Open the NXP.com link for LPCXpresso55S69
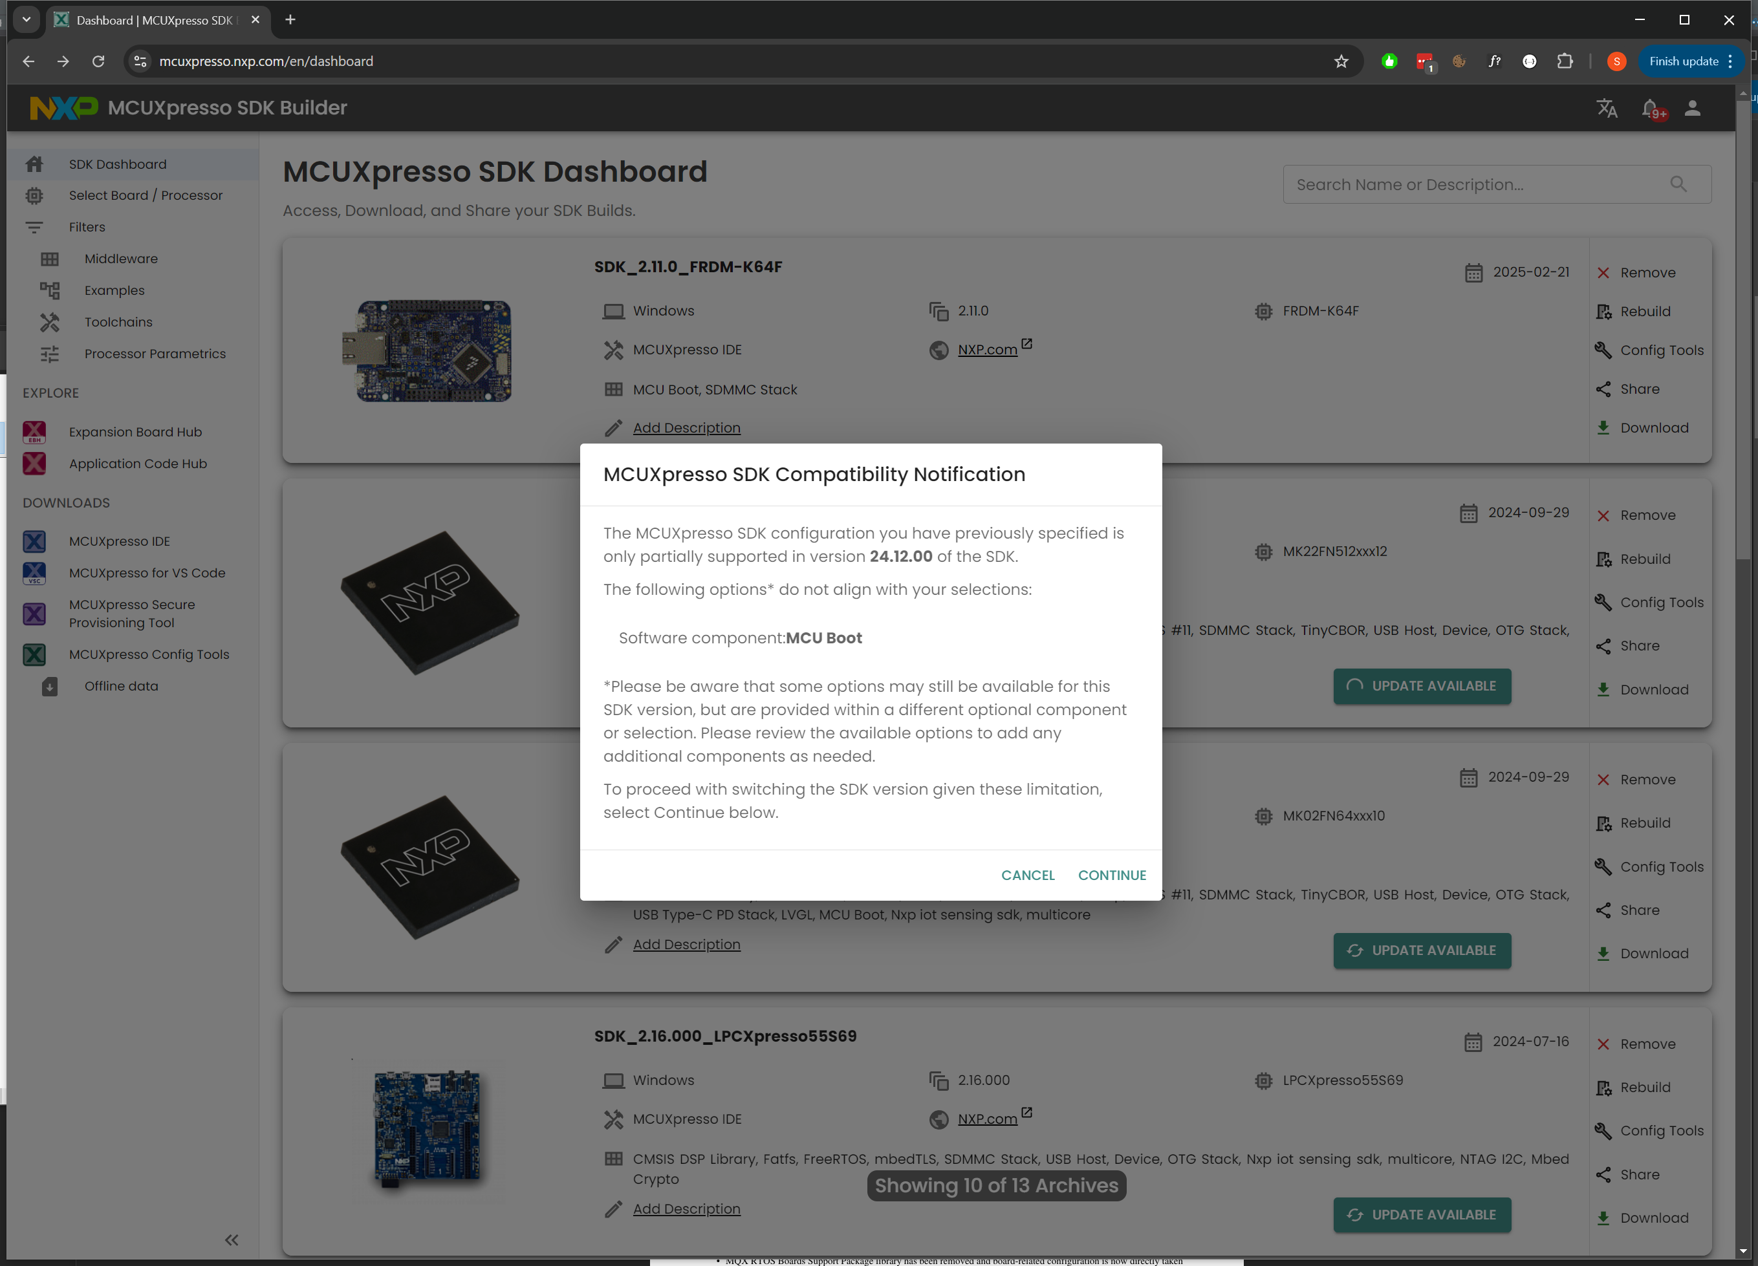The height and width of the screenshot is (1266, 1758). 987,1119
